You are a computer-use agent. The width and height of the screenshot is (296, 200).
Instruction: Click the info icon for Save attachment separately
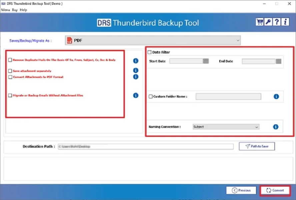[x=135, y=70]
